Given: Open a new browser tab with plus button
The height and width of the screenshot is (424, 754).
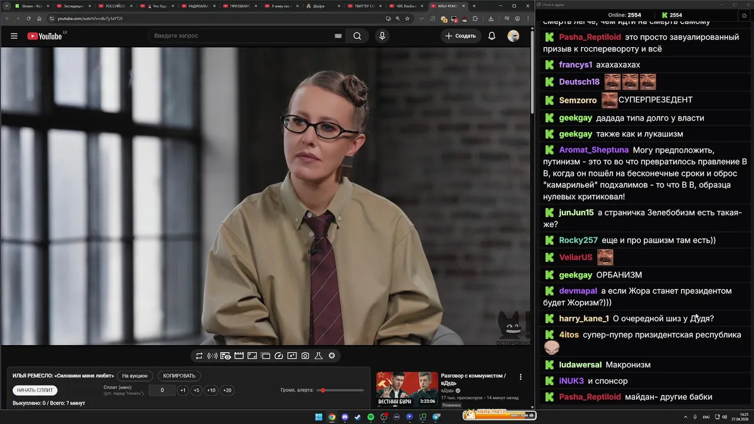Looking at the screenshot, I should [474, 6].
